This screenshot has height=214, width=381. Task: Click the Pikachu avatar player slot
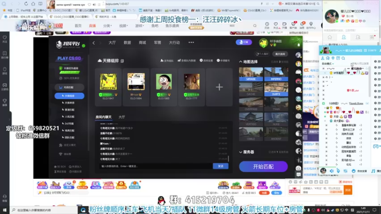pyautogui.click(x=108, y=82)
